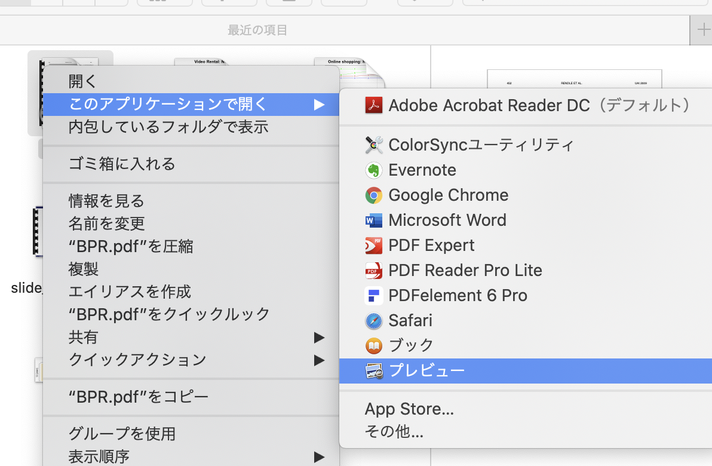This screenshot has width=712, height=466.
Task: Pick PDF Expert label from app list
Action: pos(431,246)
